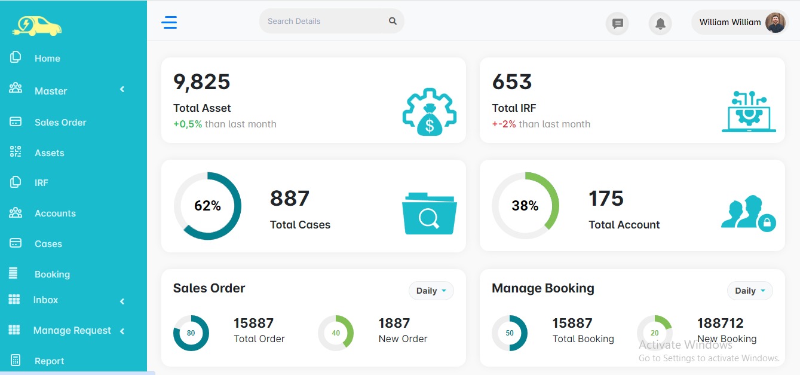
Task: Open the Manage Booking Daily dropdown
Action: [x=749, y=291]
